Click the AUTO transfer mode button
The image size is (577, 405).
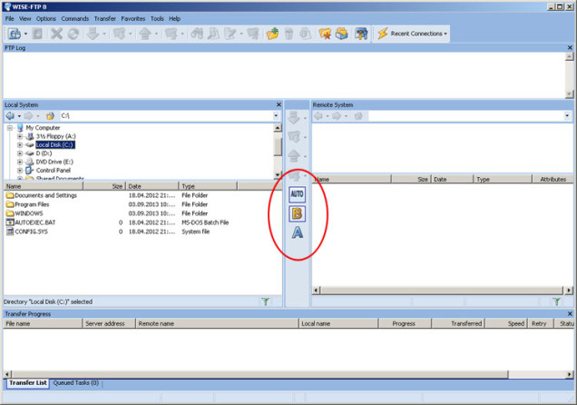pos(297,194)
